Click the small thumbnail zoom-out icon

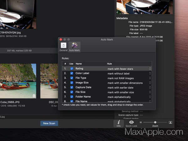point(141,122)
